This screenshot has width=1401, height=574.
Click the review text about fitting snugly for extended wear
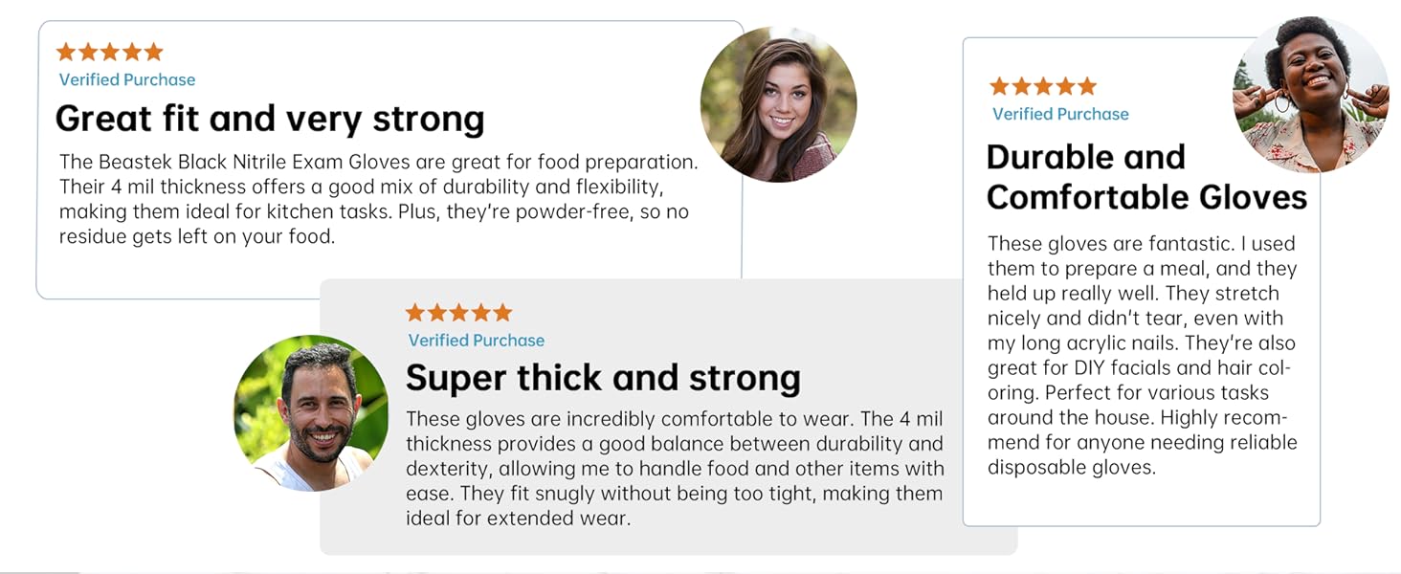coord(674,469)
